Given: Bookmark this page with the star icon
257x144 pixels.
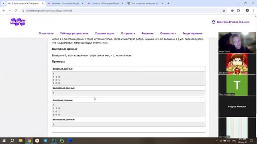Looking at the screenshot, I should 224,11.
